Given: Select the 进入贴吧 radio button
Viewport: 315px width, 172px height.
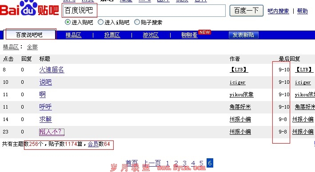Looking at the screenshot, I should point(68,22).
